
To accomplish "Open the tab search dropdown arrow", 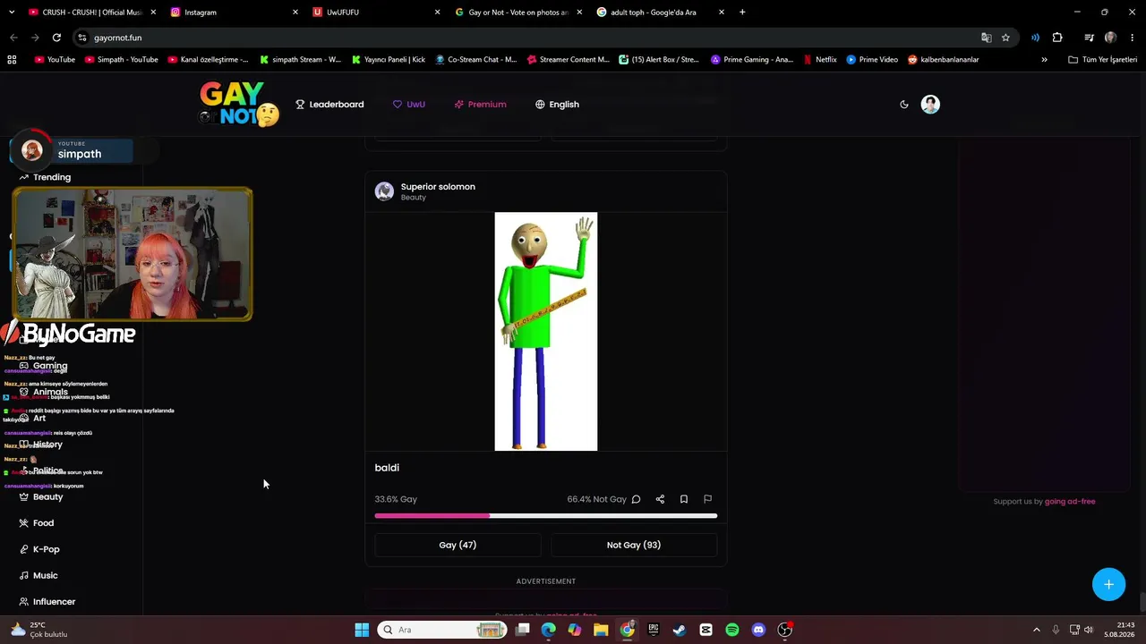I will (11, 13).
